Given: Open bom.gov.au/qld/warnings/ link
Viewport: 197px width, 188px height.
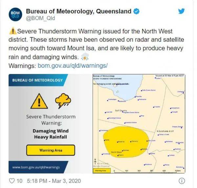Looking at the screenshot, I should (x=73, y=66).
